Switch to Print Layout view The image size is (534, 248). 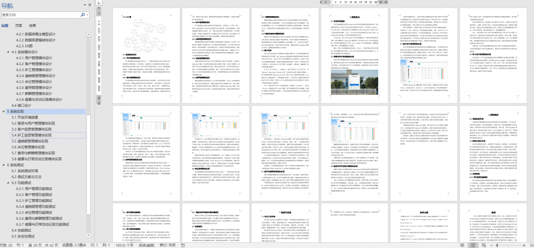point(473,244)
